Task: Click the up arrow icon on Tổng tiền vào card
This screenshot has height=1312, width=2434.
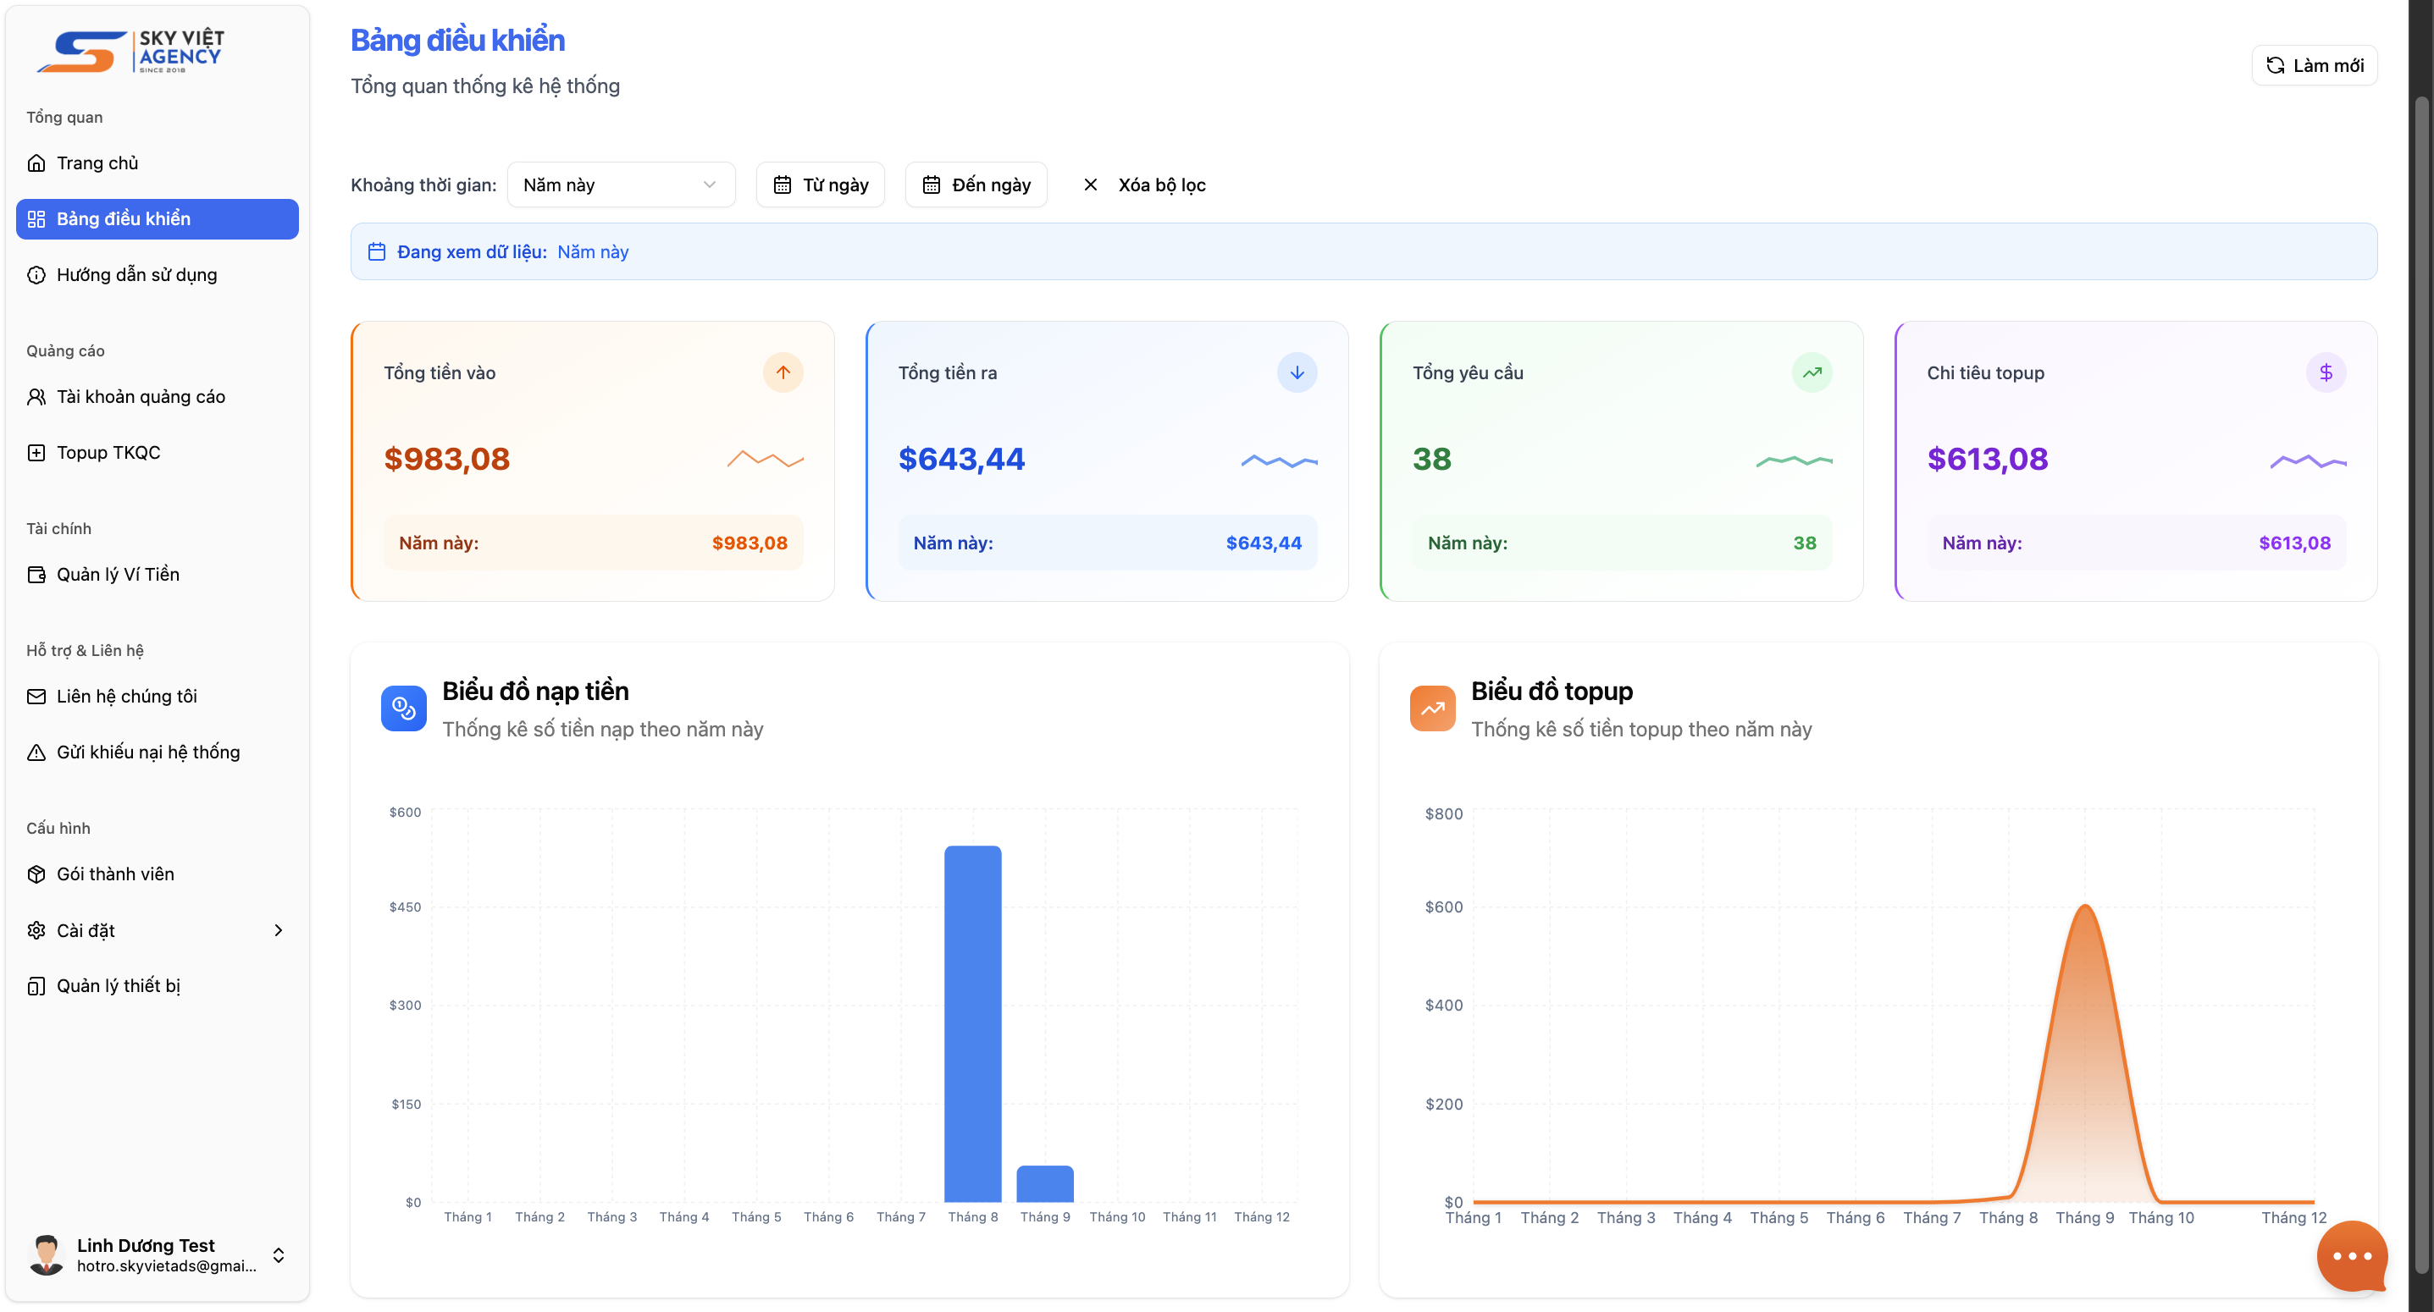Action: tap(783, 372)
